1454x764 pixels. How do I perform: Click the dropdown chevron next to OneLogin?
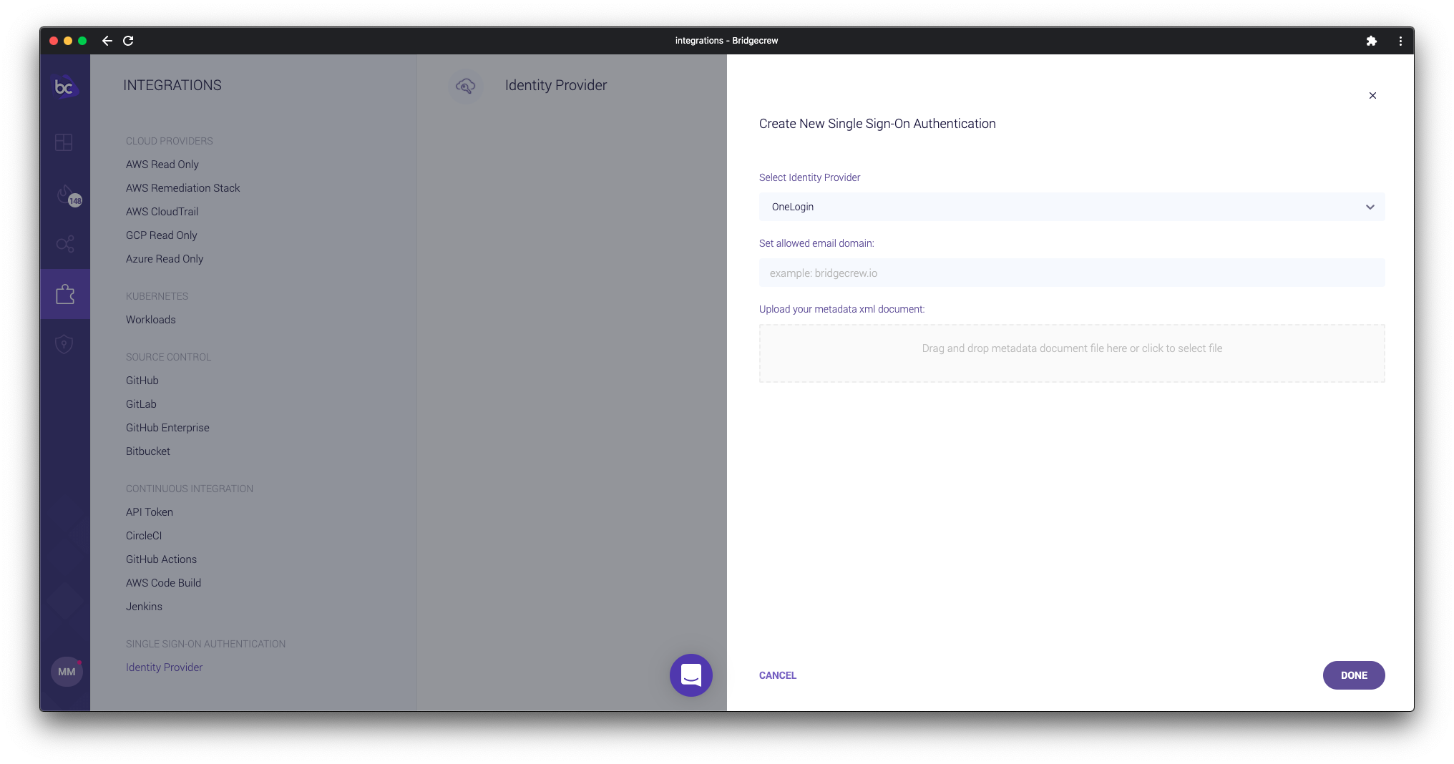pos(1370,207)
